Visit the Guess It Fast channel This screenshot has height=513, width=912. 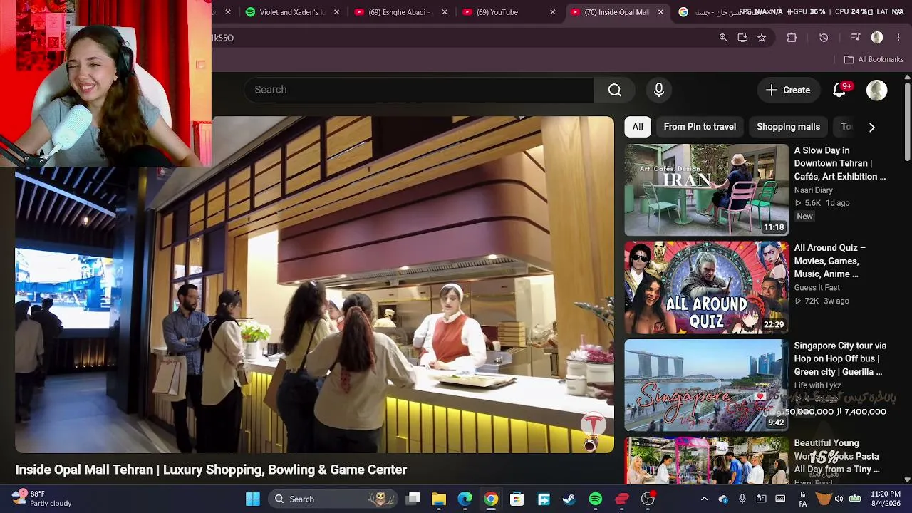(x=817, y=288)
